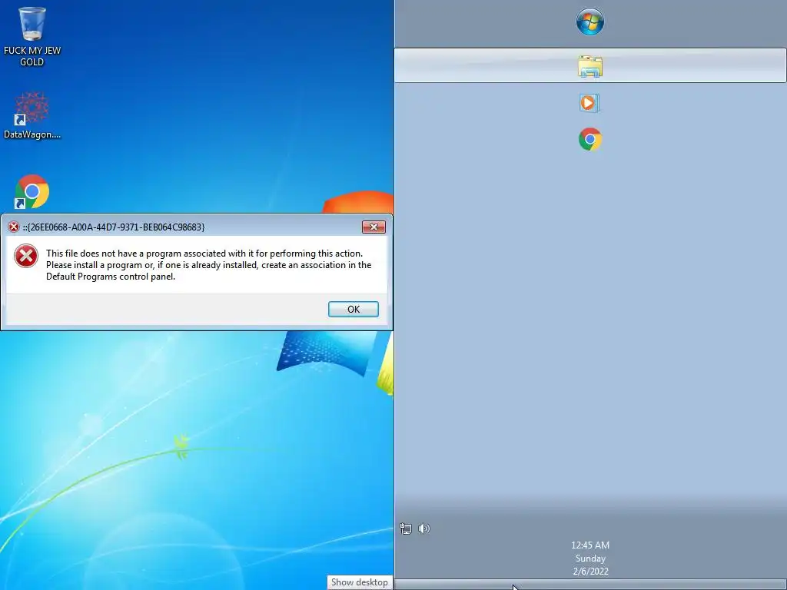787x590 pixels.
Task: Click the small error icon in title bar
Action: (x=14, y=227)
